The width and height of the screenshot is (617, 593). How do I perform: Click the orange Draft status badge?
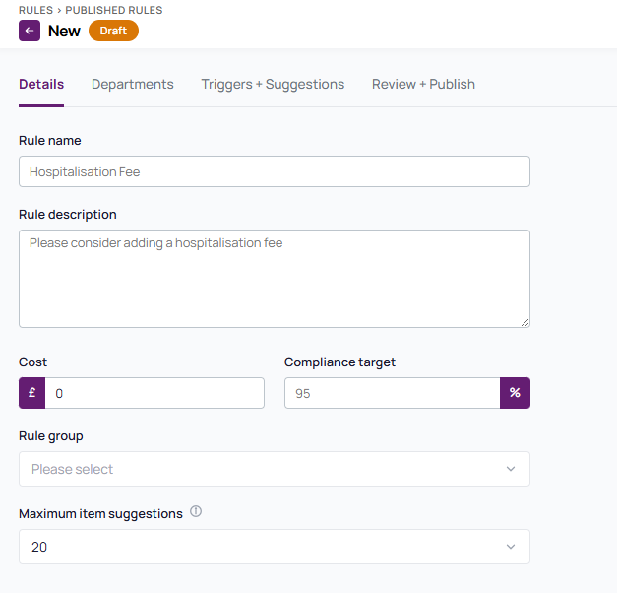113,31
